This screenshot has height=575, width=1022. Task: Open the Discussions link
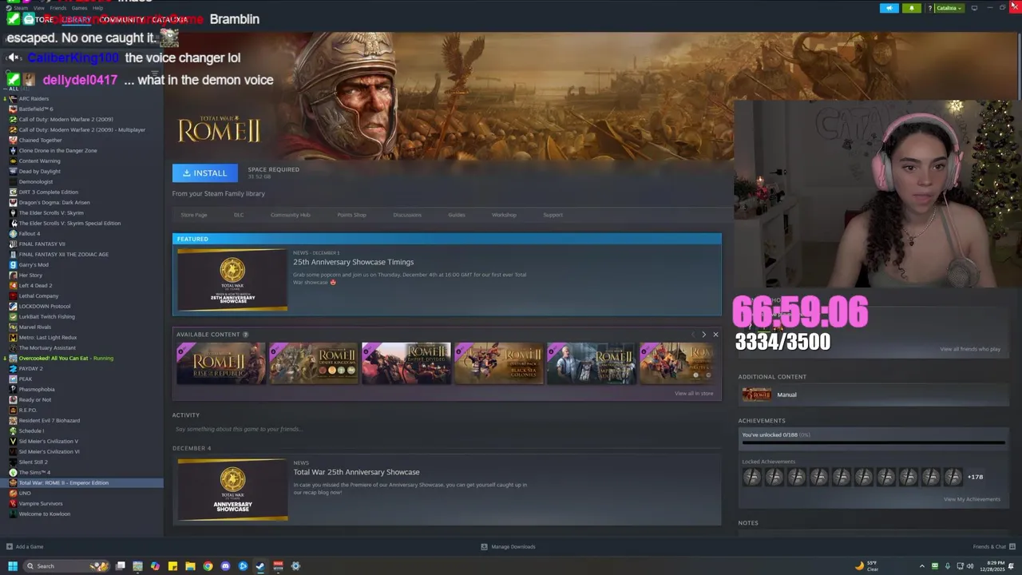tap(407, 215)
